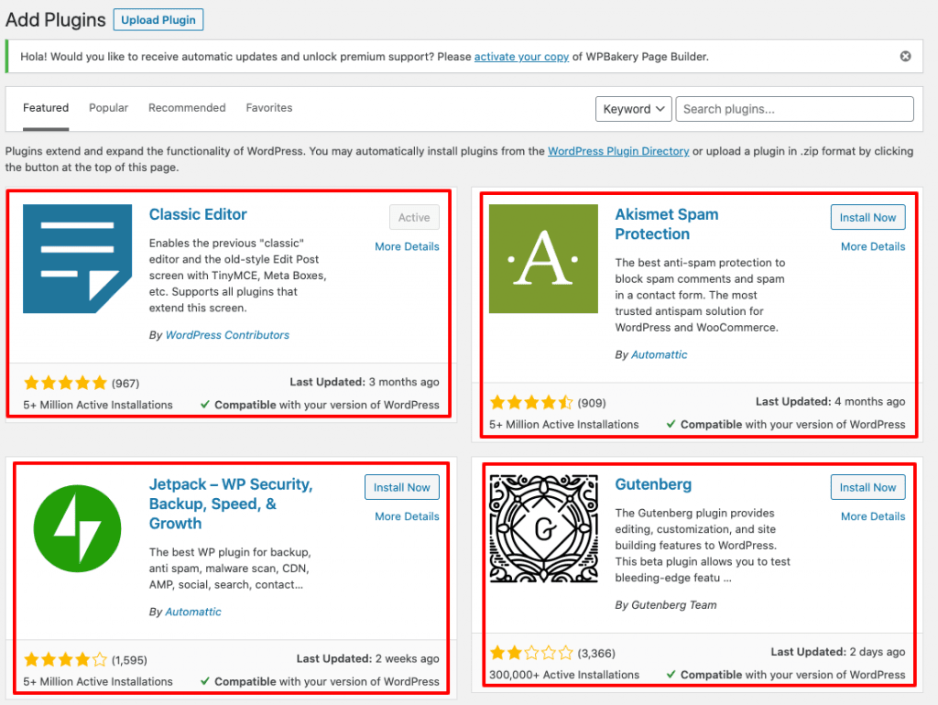The image size is (938, 705).
Task: Click Install Now for Gutenberg
Action: [867, 487]
